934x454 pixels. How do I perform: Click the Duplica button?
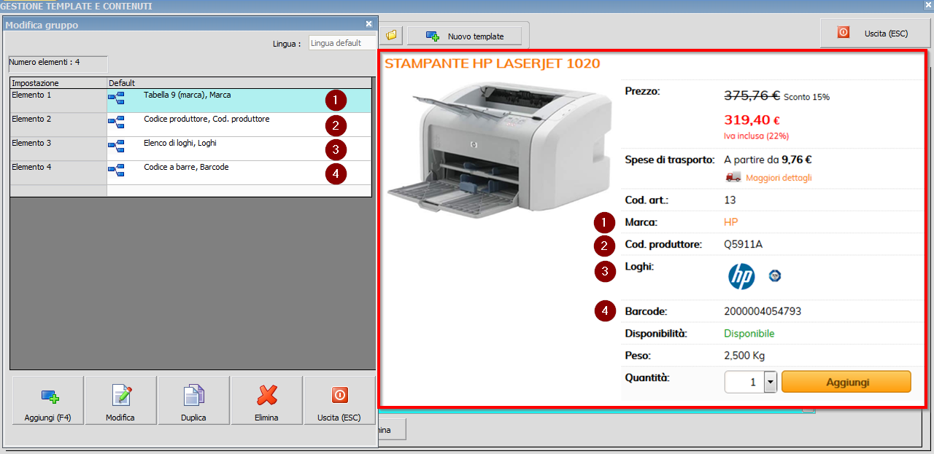coord(193,401)
